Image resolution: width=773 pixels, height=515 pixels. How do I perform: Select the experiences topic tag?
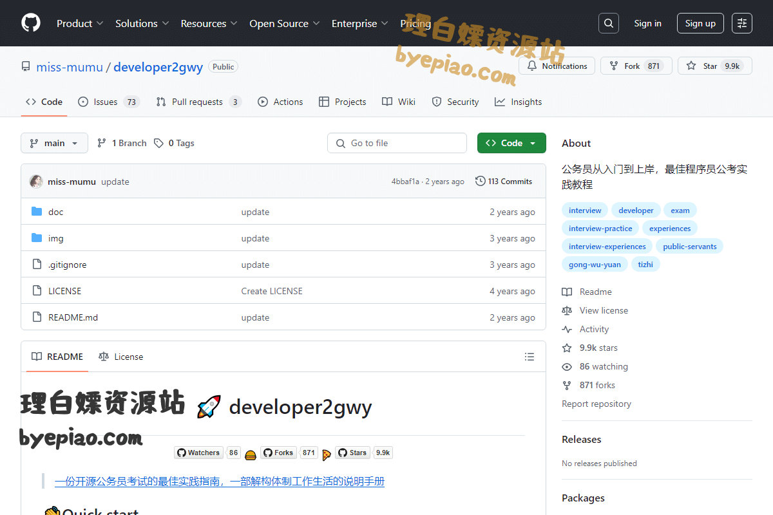click(670, 229)
